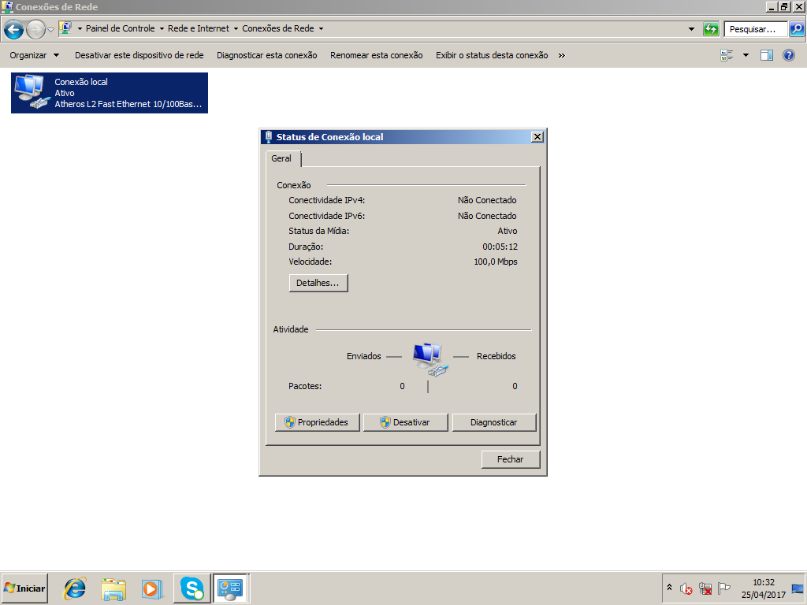Open the recent pages dropdown arrow
This screenshot has height=605, width=807.
click(x=50, y=30)
